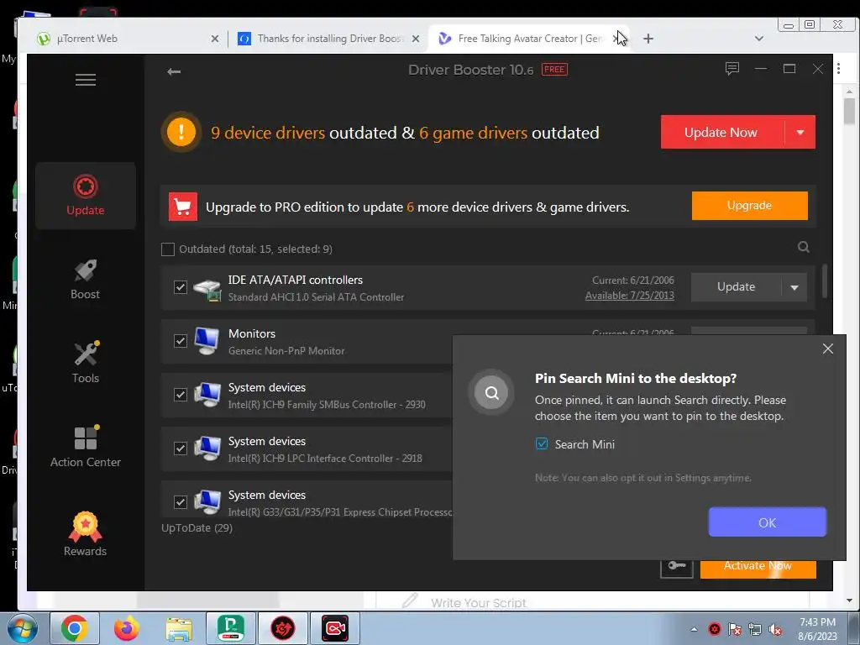This screenshot has width=860, height=645.
Task: Click Update for IDE ATA/ATAPI controllers
Action: click(736, 287)
